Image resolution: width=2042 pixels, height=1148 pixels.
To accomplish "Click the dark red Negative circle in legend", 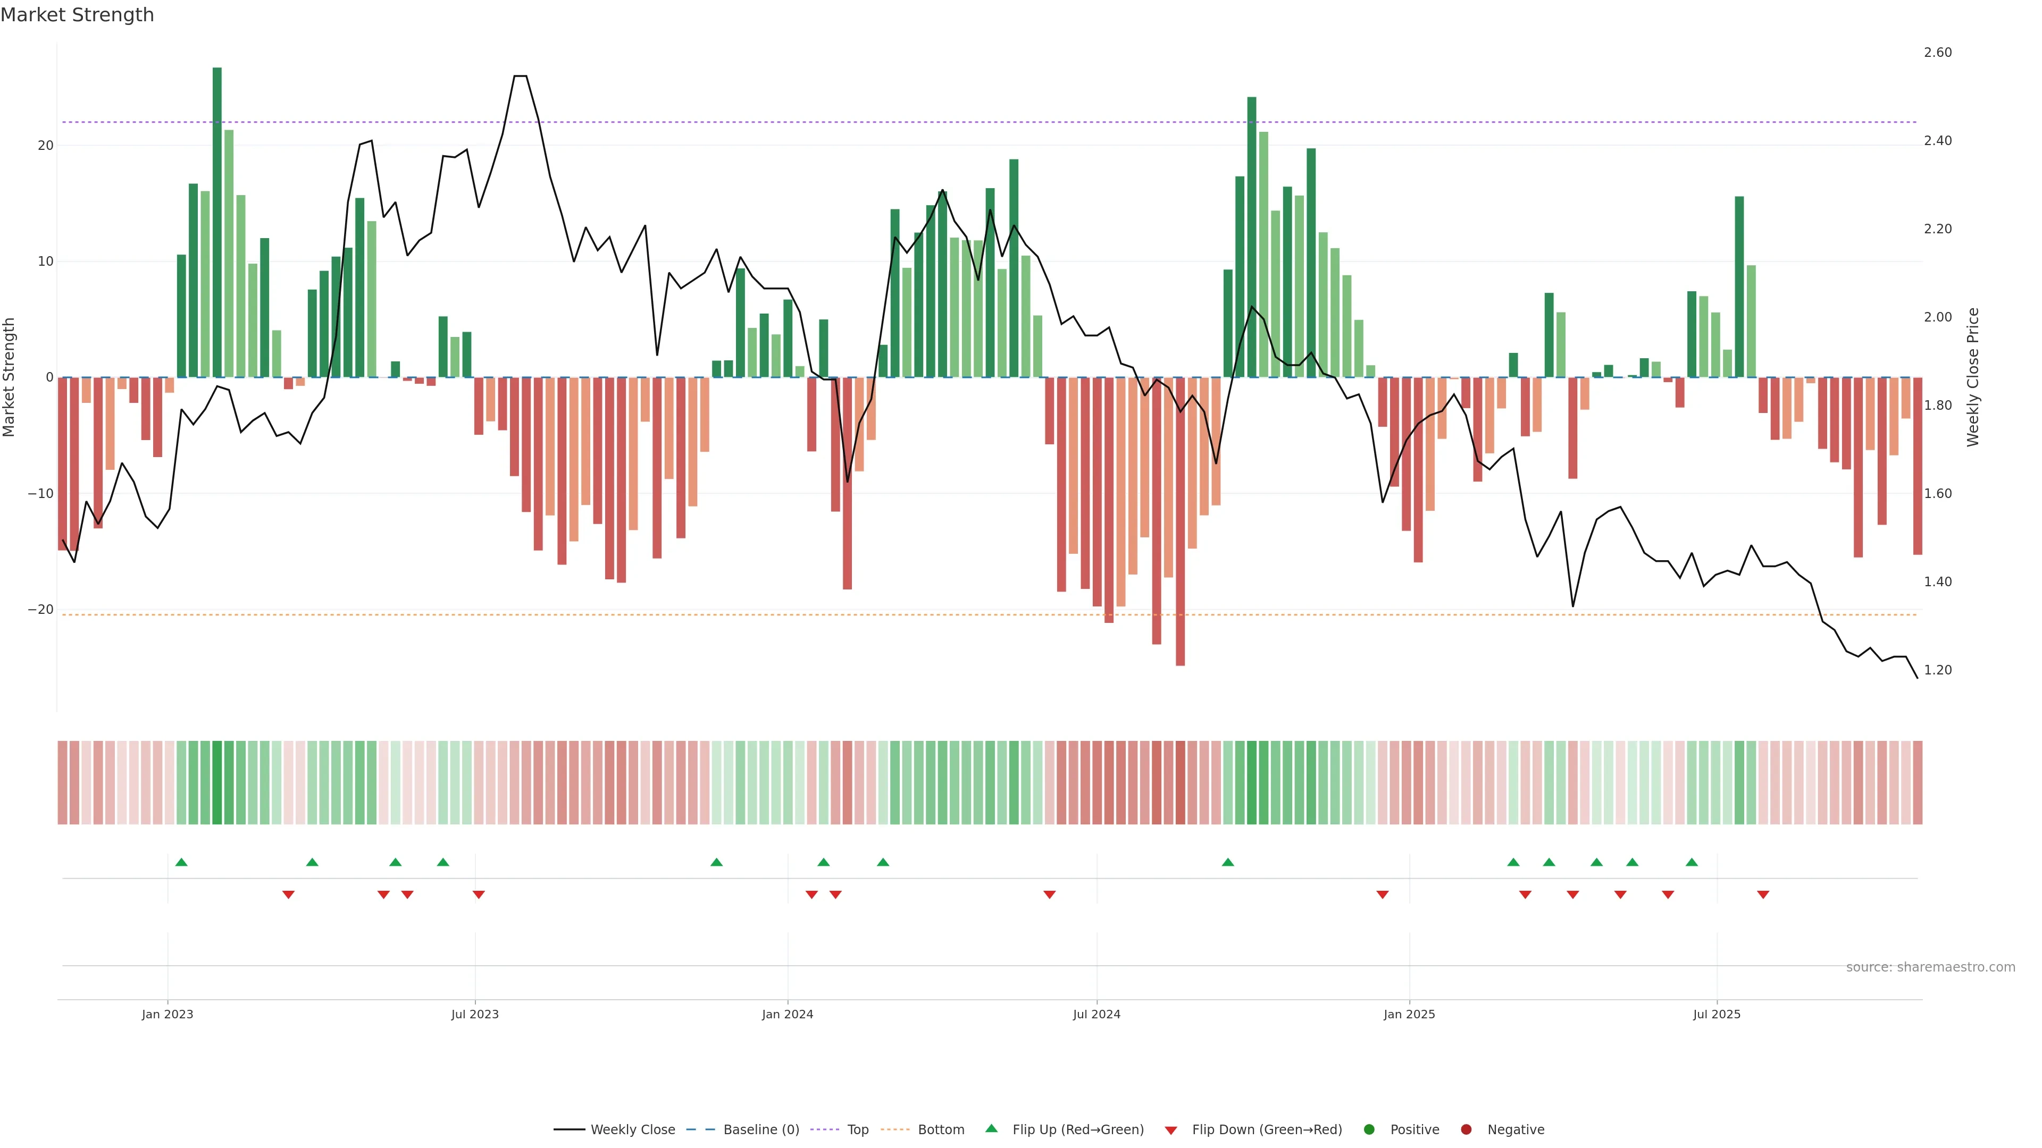I will pos(1466,1130).
